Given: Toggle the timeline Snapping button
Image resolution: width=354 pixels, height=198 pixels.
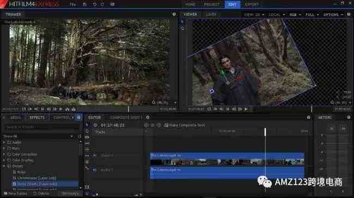Looking at the screenshot, I should pyautogui.click(x=87, y=193).
